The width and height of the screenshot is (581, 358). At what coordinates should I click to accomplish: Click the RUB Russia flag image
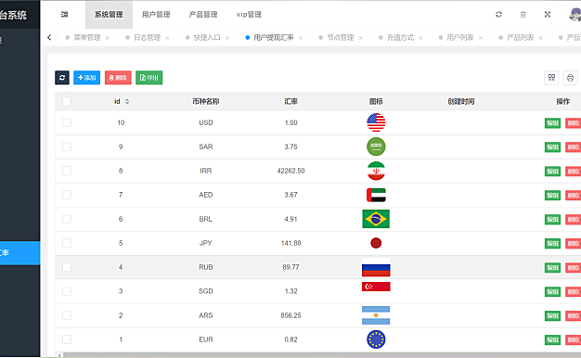click(x=376, y=267)
